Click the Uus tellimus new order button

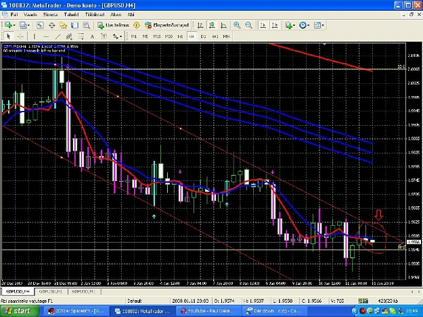tap(113, 25)
